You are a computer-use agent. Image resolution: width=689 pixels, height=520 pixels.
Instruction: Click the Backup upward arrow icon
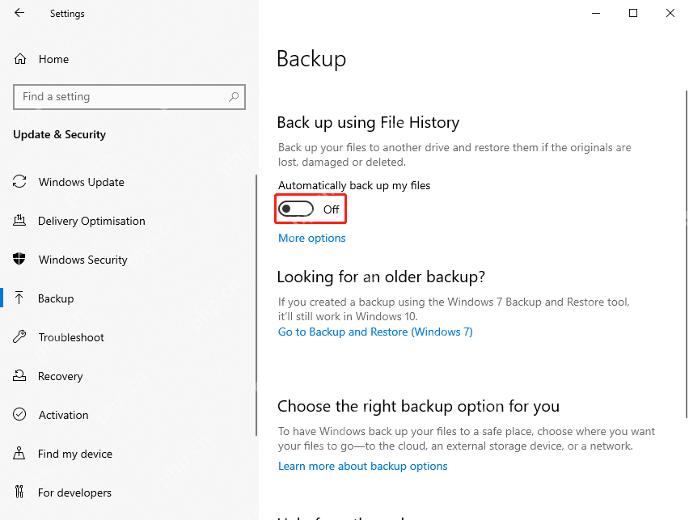(x=19, y=298)
